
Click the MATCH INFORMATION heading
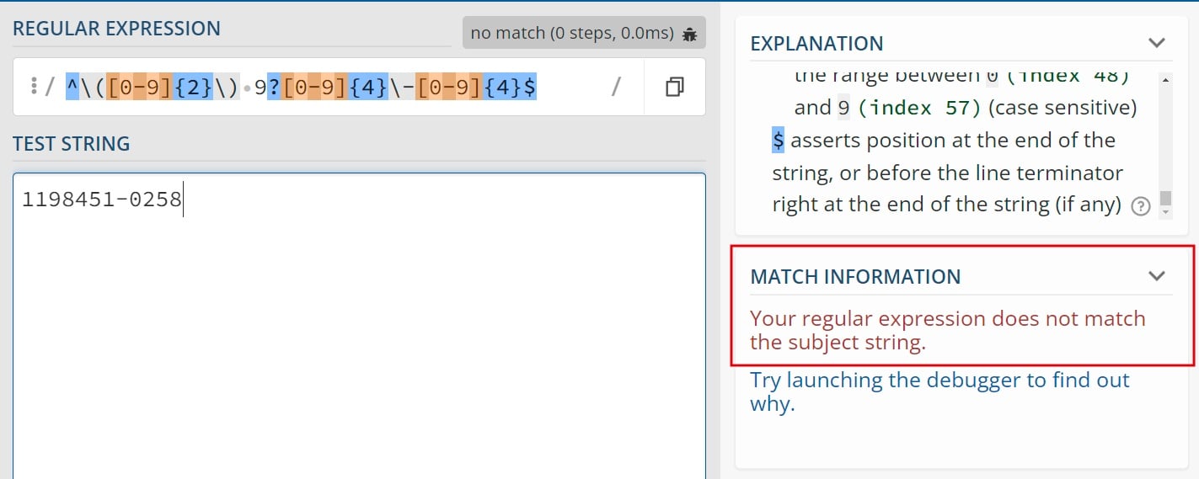click(855, 276)
